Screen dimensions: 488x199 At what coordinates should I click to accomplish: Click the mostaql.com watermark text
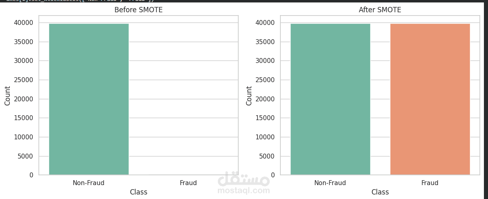pyautogui.click(x=244, y=190)
